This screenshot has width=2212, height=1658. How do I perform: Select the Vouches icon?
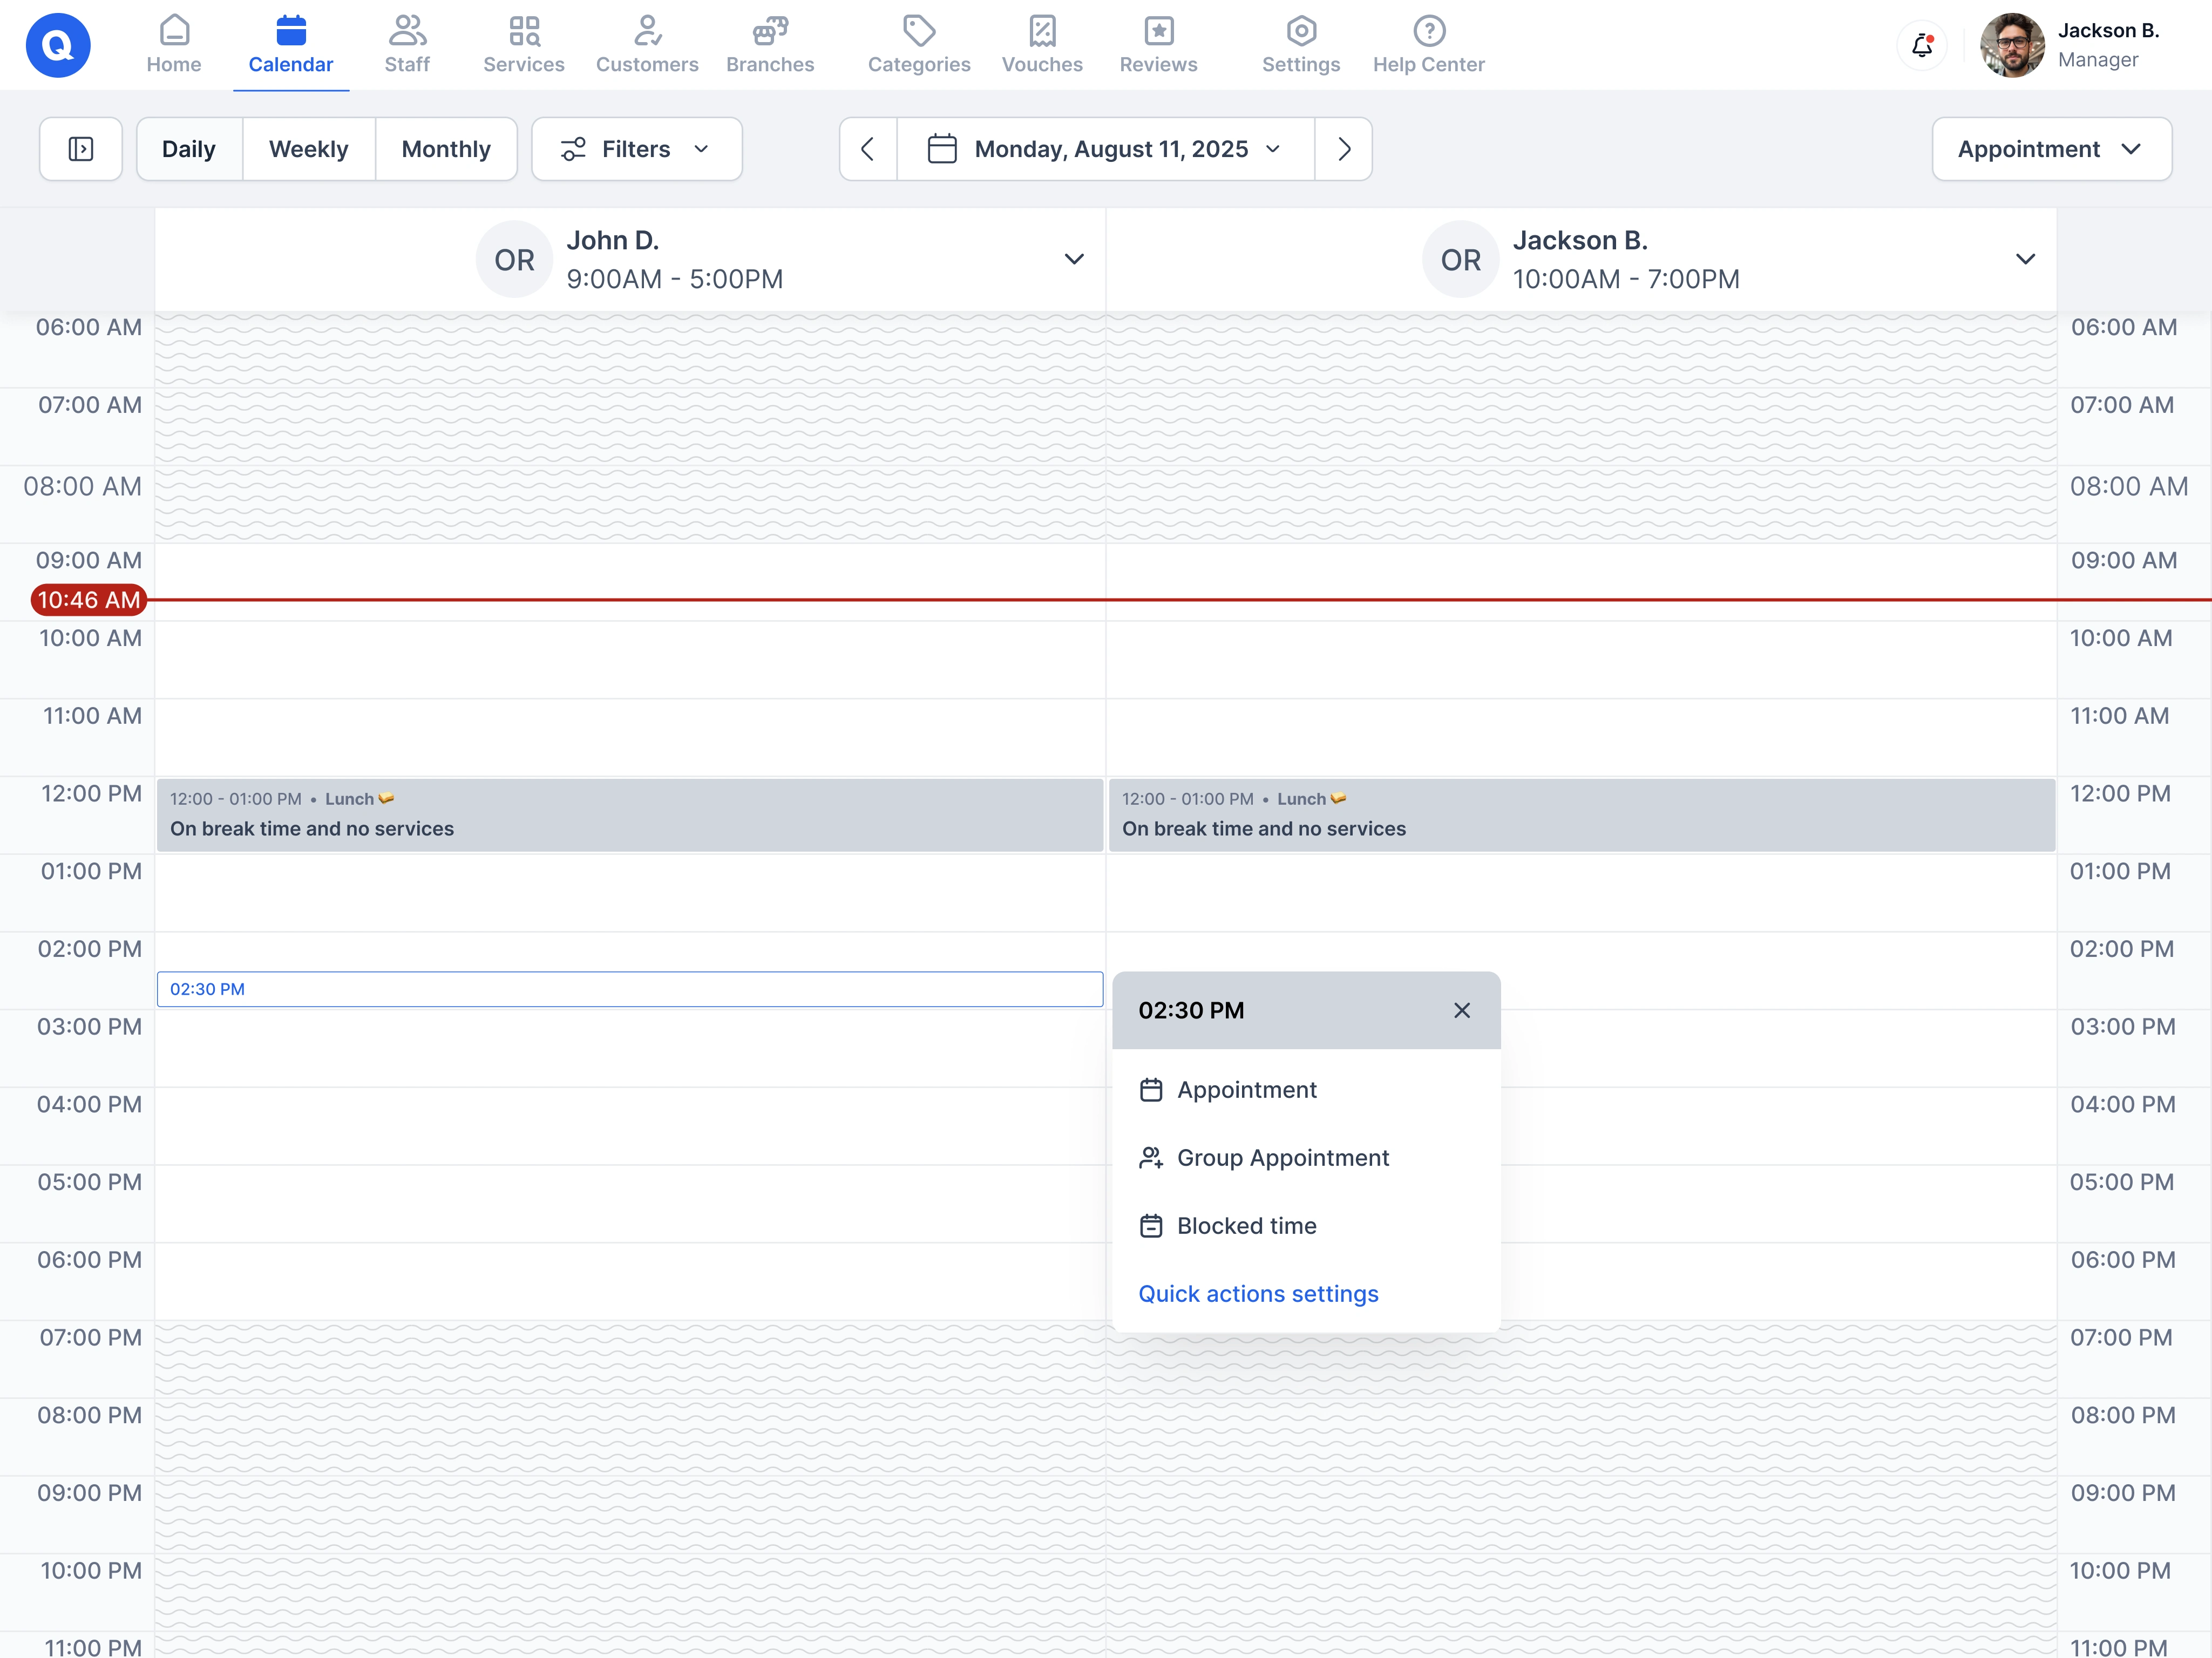[1042, 44]
